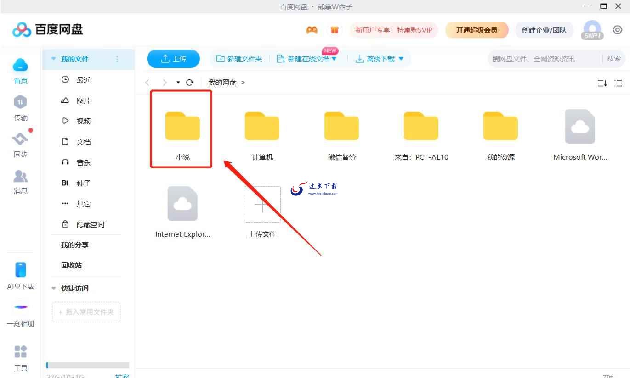Go back with the left arrow
The image size is (630, 378).
tap(148, 83)
